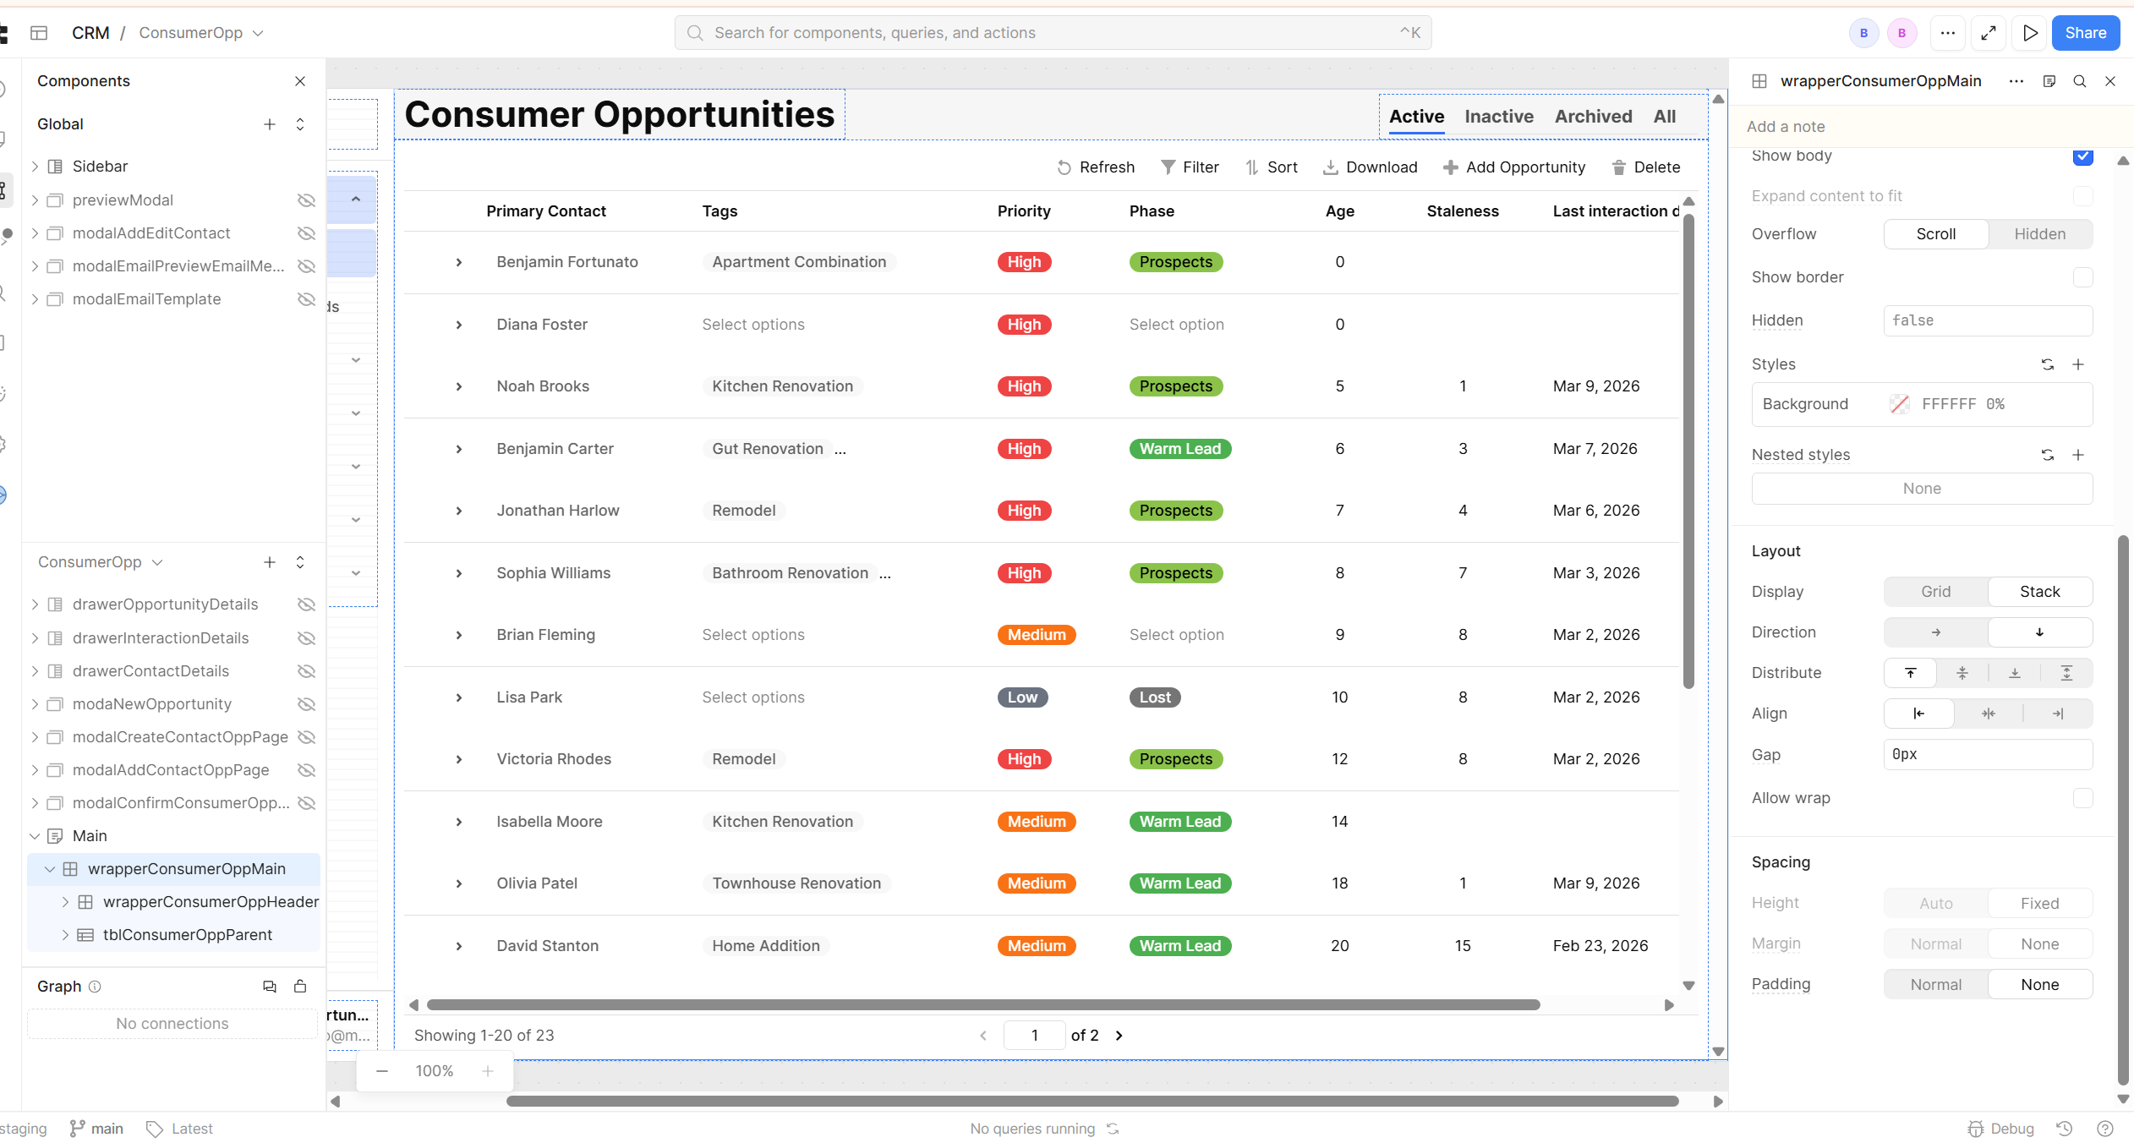Switch to the Archived tab

[x=1593, y=117]
